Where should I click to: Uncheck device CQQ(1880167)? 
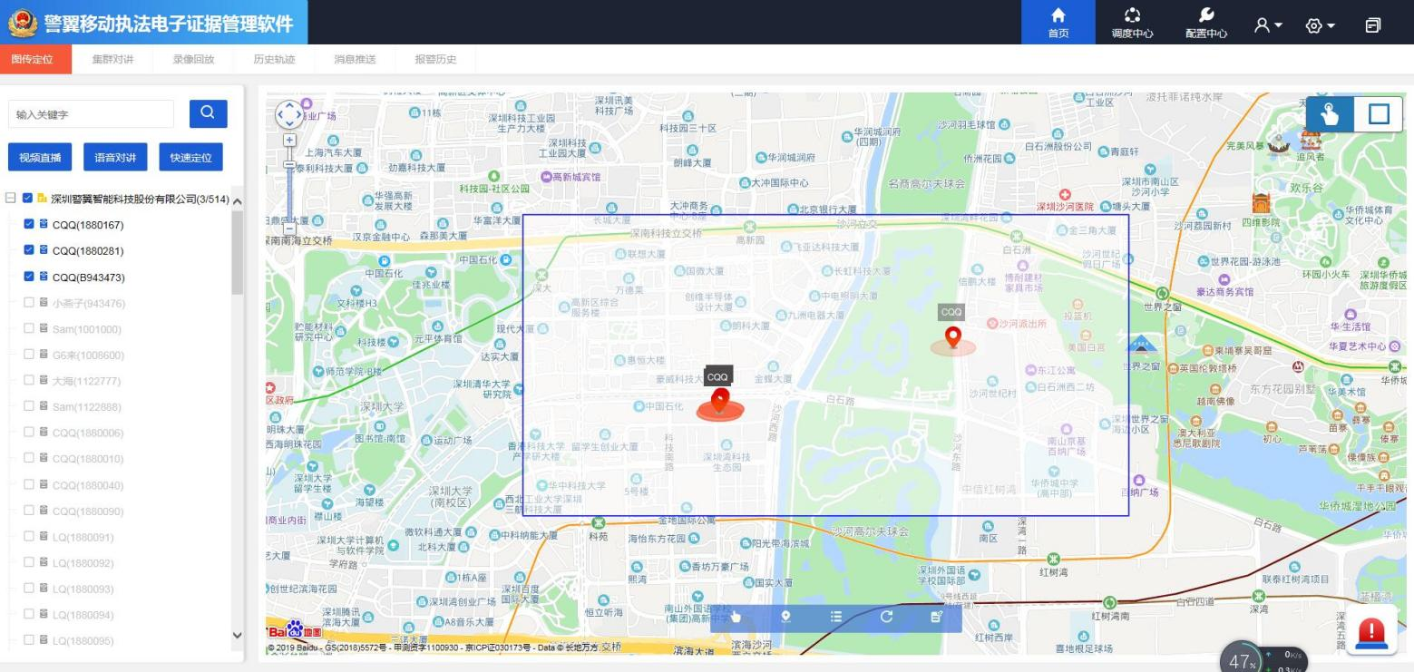[29, 224]
